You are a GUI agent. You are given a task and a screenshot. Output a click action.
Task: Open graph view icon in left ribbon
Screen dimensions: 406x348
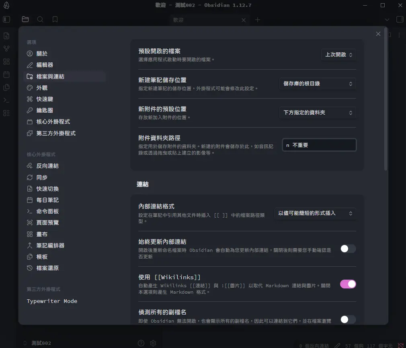click(x=6, y=49)
